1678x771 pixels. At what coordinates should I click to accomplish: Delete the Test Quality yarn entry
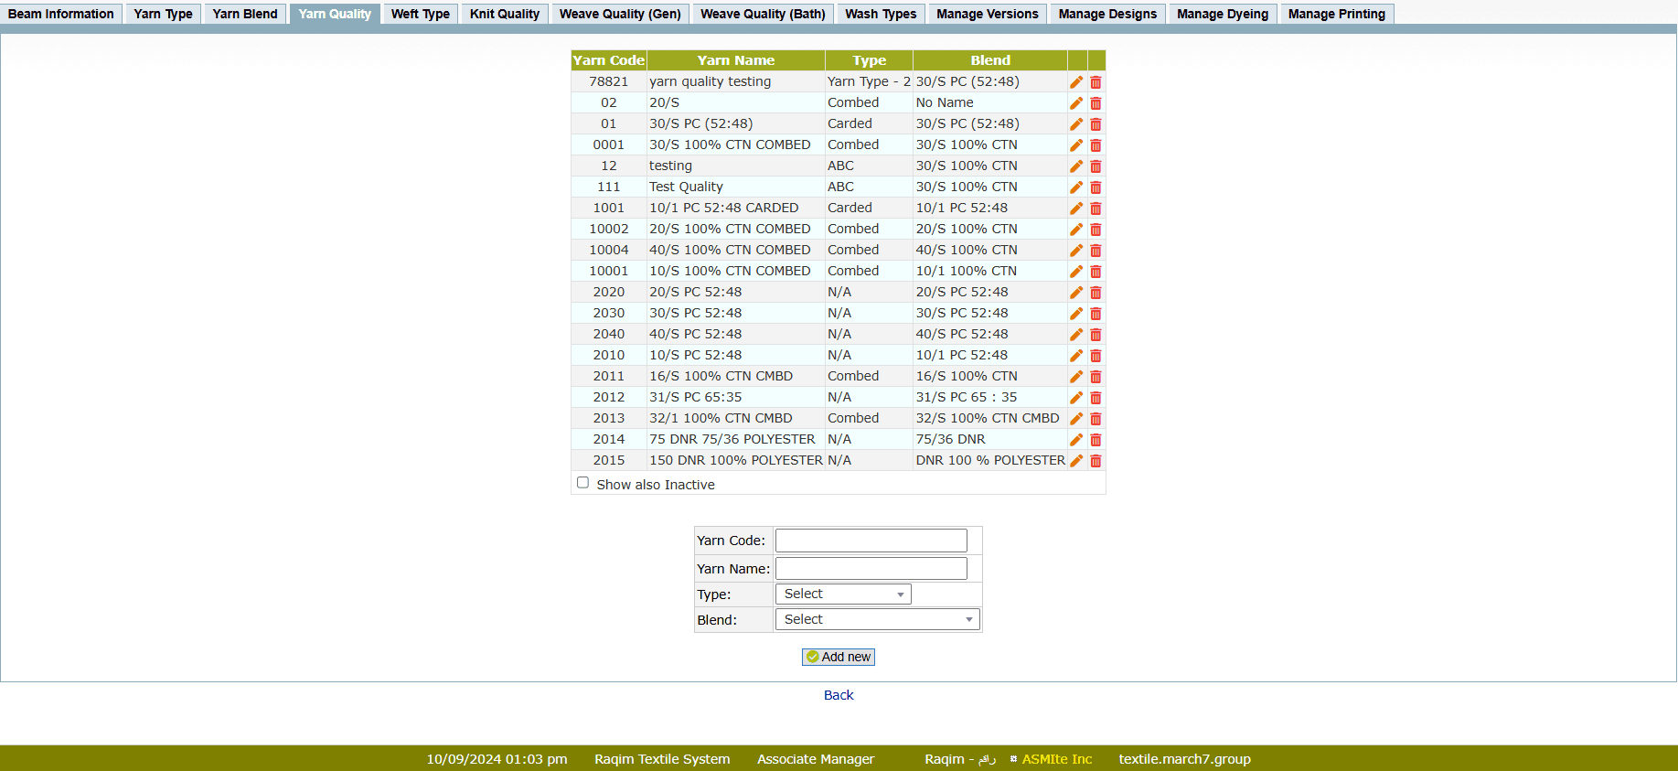coord(1096,187)
